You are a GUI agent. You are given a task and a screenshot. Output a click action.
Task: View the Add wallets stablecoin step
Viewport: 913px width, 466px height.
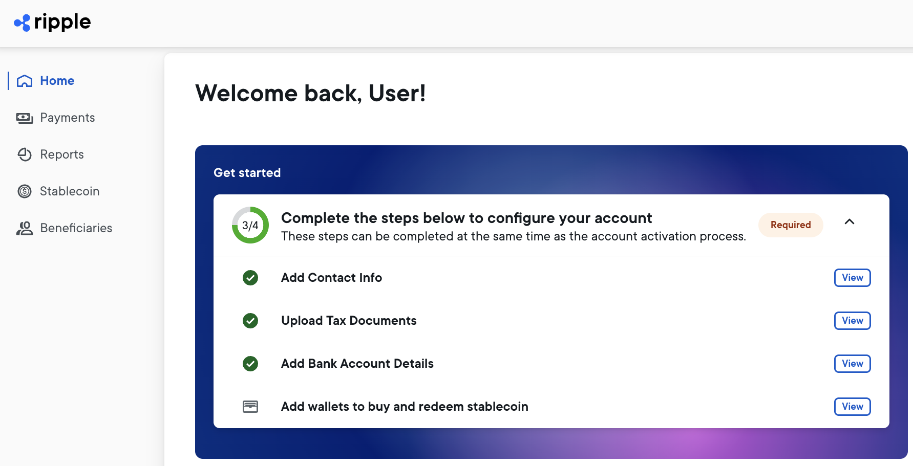point(852,407)
